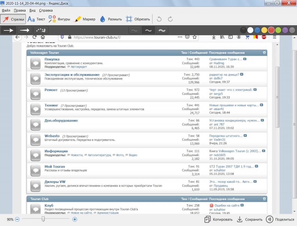Click the Сохранить button
This screenshot has width=297, height=226.
point(250,219)
